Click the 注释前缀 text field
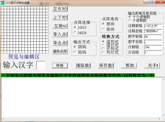This screenshot has height=122, width=165. tap(153, 26)
